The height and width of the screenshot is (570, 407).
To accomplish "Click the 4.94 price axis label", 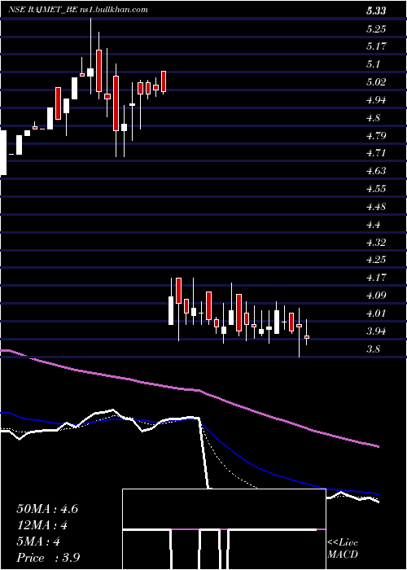I will point(376,100).
